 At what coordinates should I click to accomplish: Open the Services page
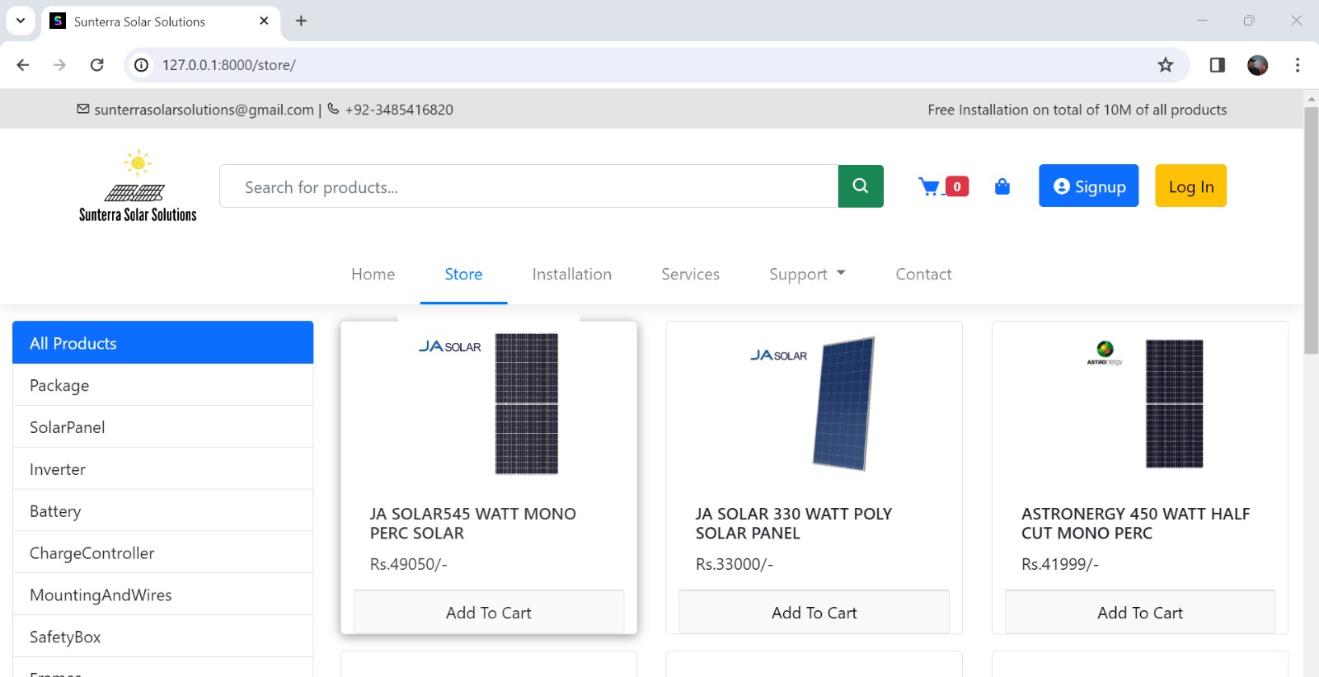click(690, 274)
